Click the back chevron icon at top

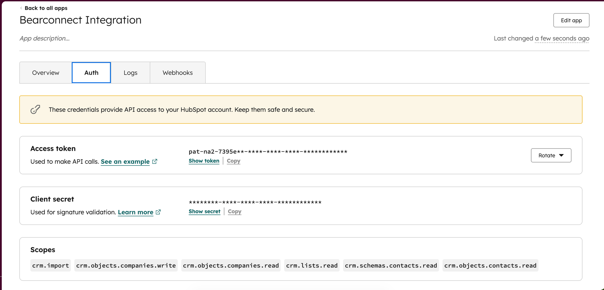[x=21, y=8]
